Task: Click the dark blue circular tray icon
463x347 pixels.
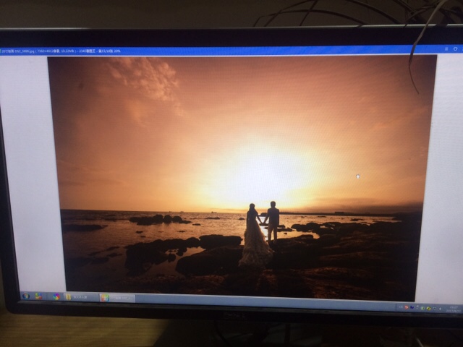Action: pos(412,307)
